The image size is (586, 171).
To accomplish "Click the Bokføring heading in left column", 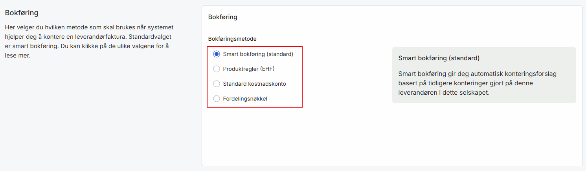I will (x=22, y=13).
